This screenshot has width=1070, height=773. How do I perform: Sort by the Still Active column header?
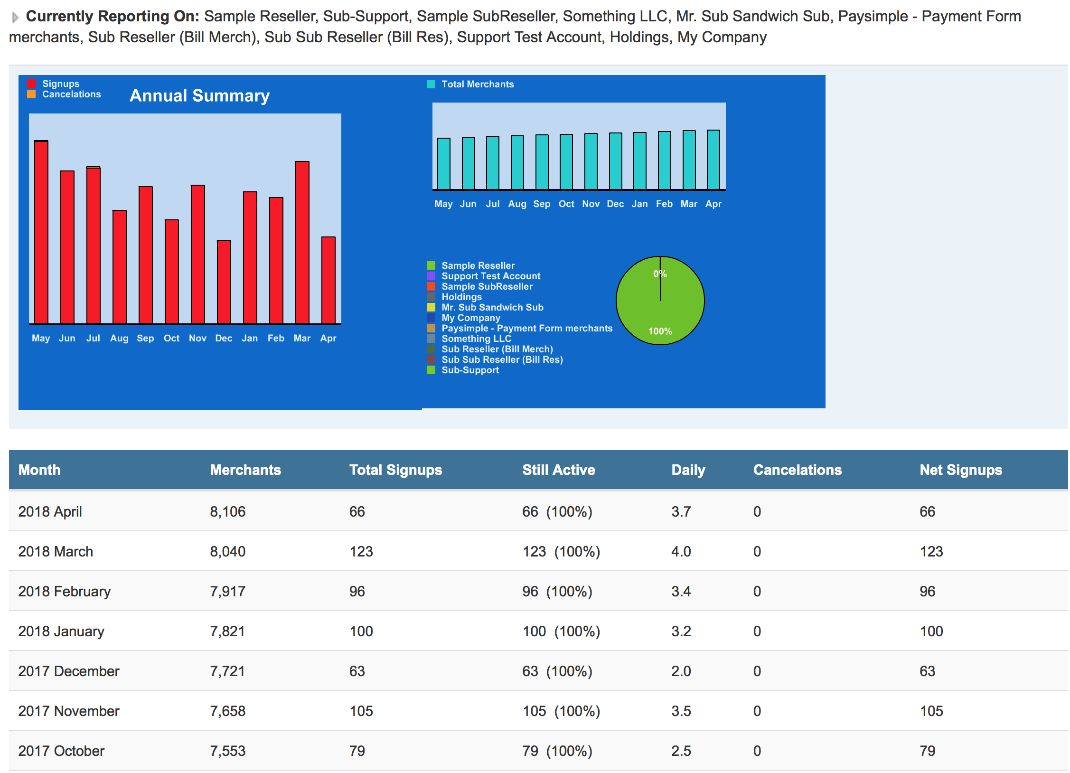point(558,470)
